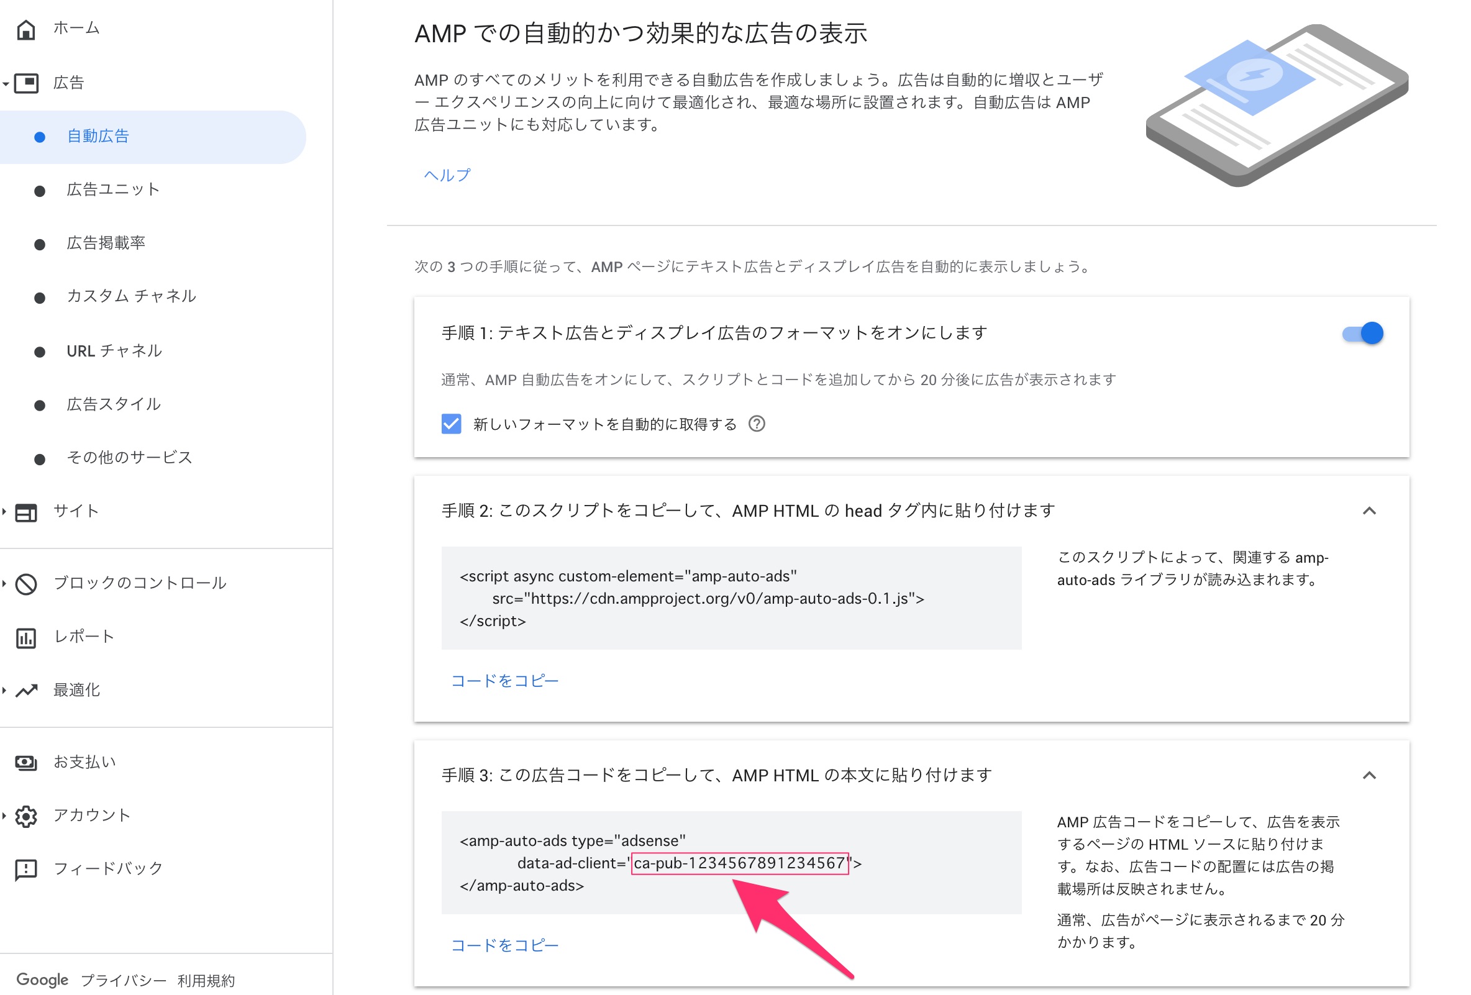Open the レポート menu label
1471x995 pixels.
pos(84,637)
